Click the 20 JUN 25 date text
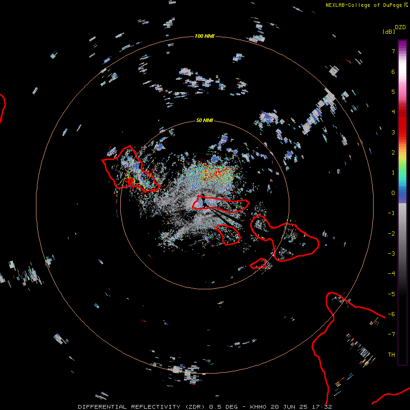Screen dimensions: 410x410 289,407
